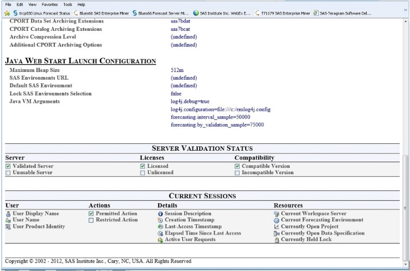Click the favorites star icon in bookmarks bar
The height and width of the screenshot is (271, 410).
(x=7, y=13)
